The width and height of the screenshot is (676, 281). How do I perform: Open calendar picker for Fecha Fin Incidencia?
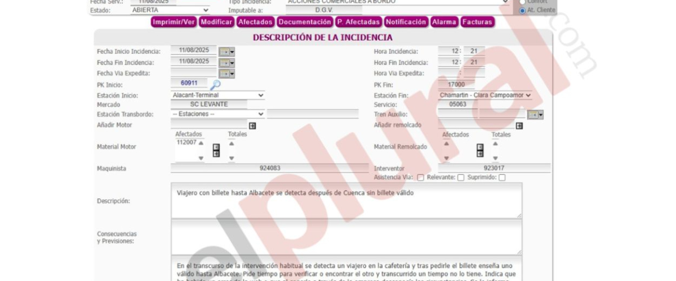pos(226,63)
